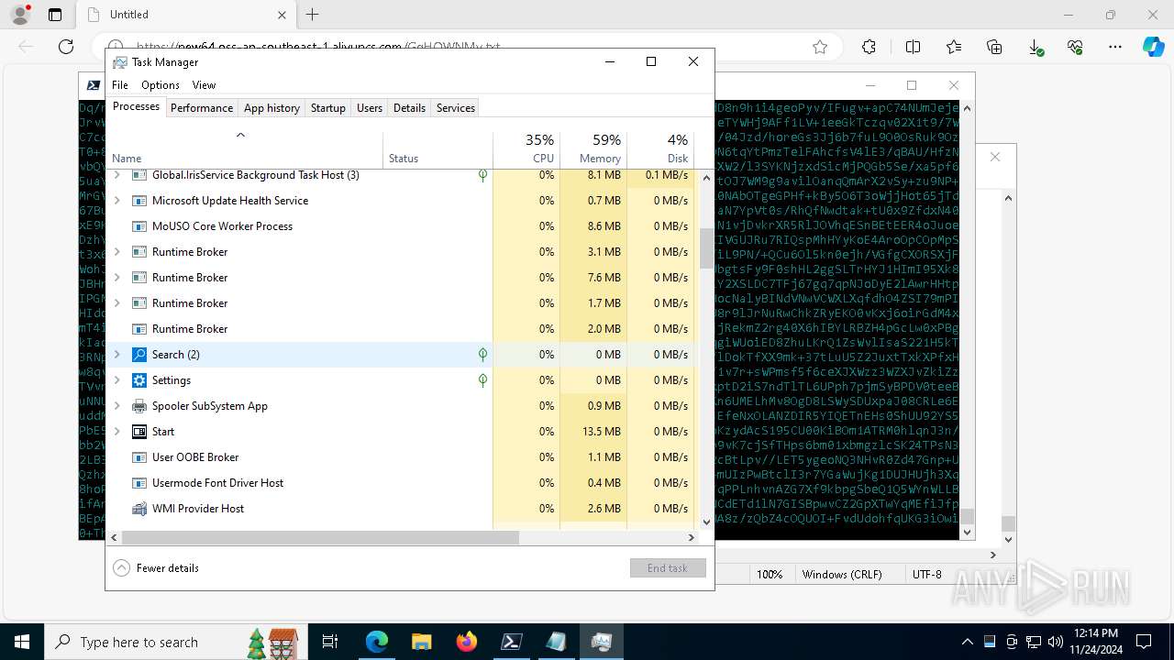Switch to the Details tab

pos(409,108)
